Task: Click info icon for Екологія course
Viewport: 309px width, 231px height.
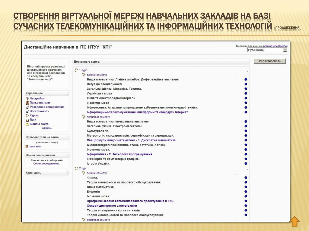Action: (x=246, y=192)
